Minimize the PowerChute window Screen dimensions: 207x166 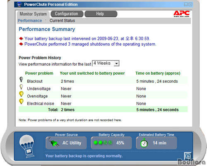point(186,5)
